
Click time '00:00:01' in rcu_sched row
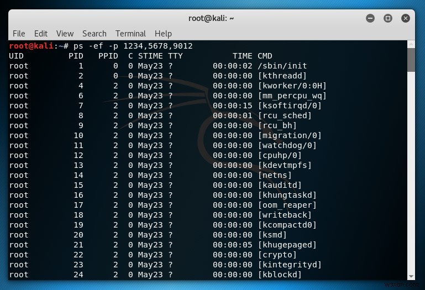coord(233,115)
